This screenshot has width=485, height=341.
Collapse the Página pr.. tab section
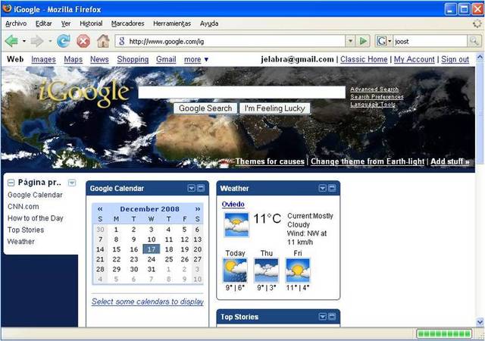click(11, 183)
